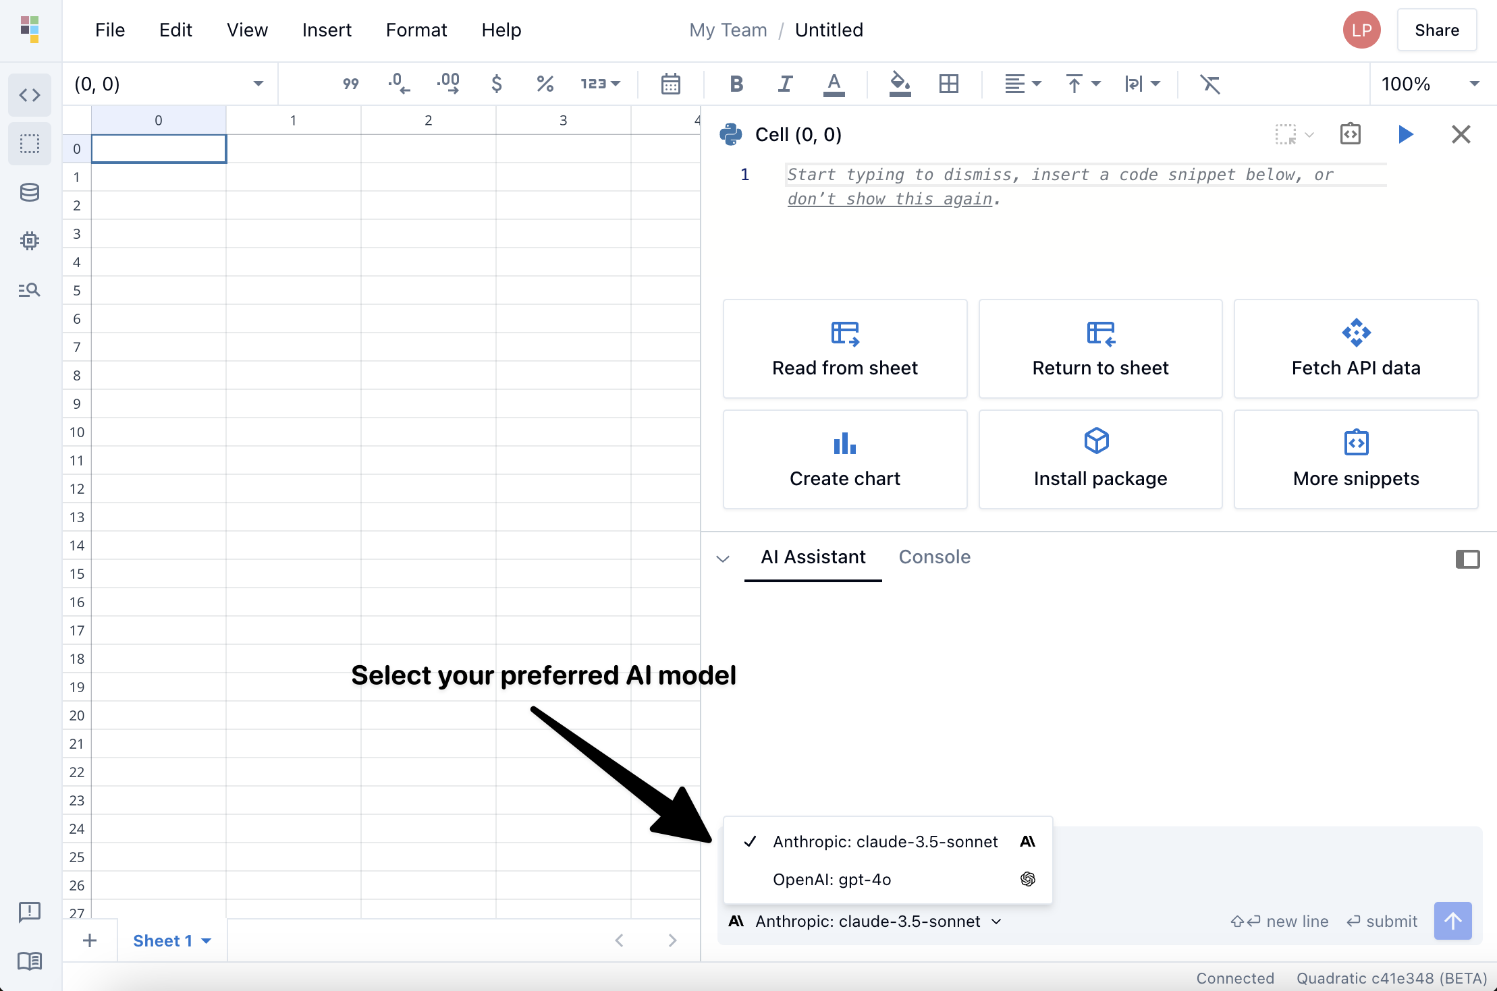Screen dimensions: 1497x991
Task: Apply percent format
Action: (x=545, y=84)
